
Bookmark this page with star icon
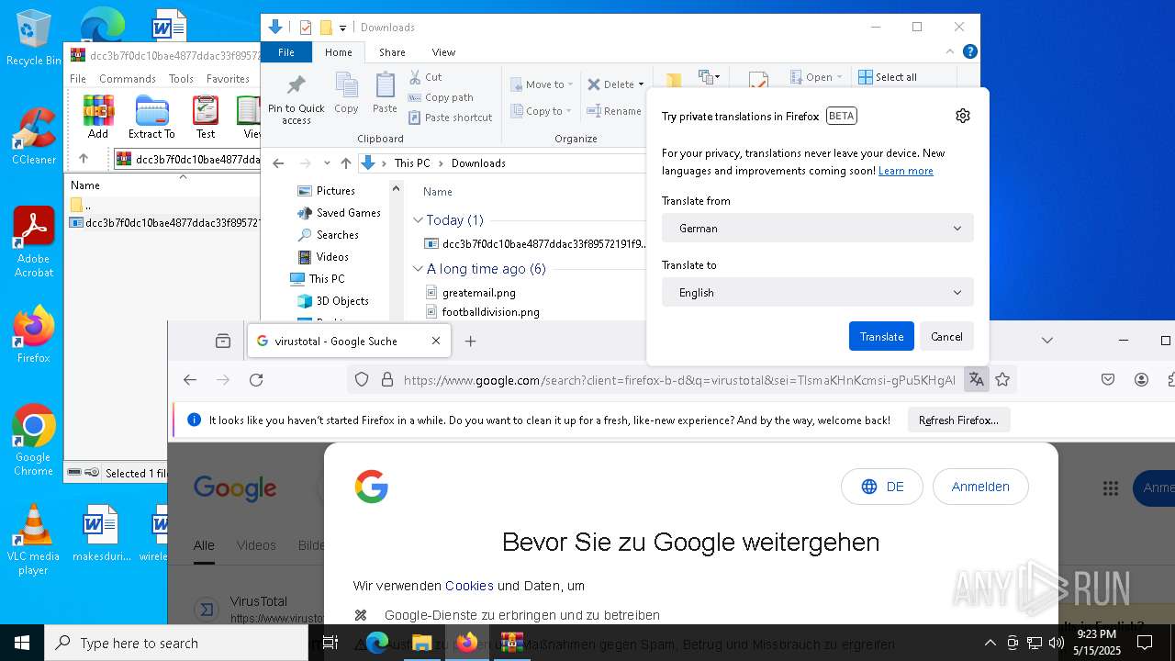click(1002, 379)
